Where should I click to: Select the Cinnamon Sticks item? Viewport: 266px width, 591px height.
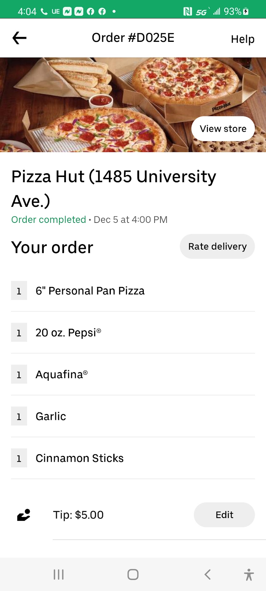point(79,458)
